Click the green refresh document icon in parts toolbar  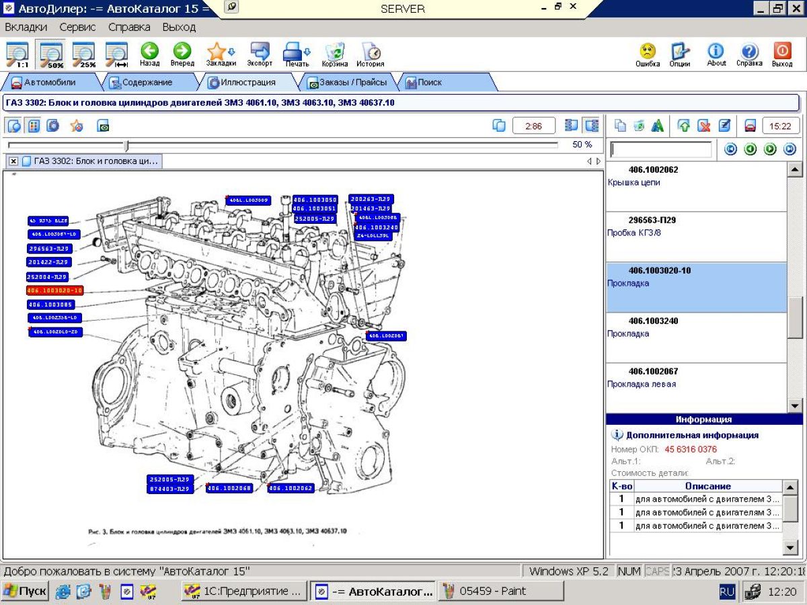coord(639,126)
